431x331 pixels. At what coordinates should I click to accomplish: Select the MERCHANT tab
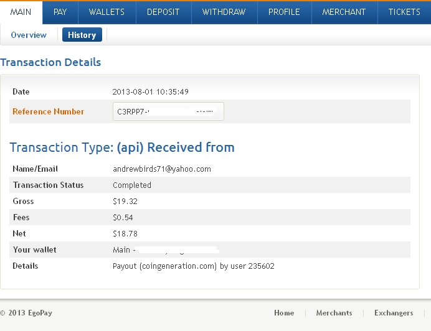pos(344,12)
